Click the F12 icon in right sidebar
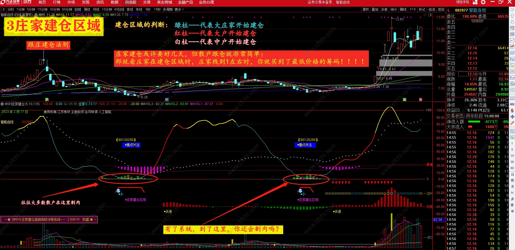 (x=512, y=78)
